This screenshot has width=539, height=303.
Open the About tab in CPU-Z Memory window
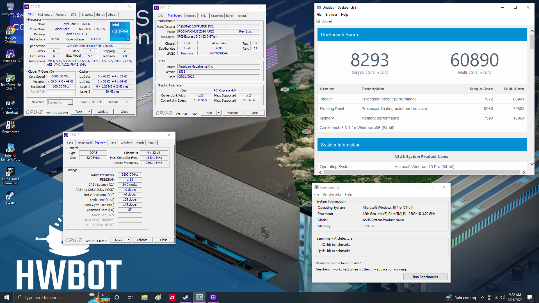coord(152,143)
